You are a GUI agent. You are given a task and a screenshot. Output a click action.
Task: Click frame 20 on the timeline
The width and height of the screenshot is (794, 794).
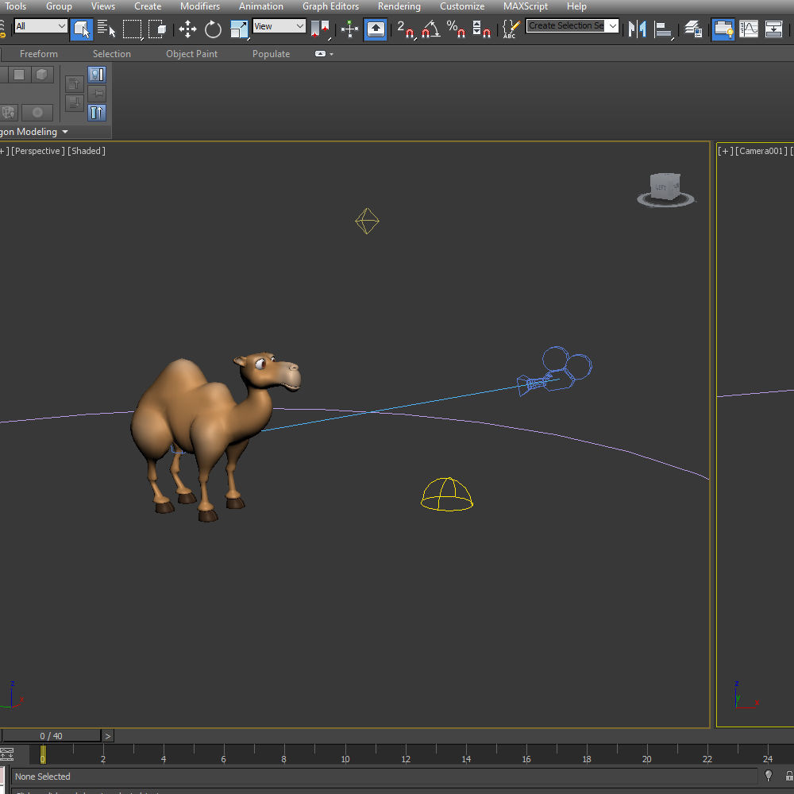[x=646, y=758]
